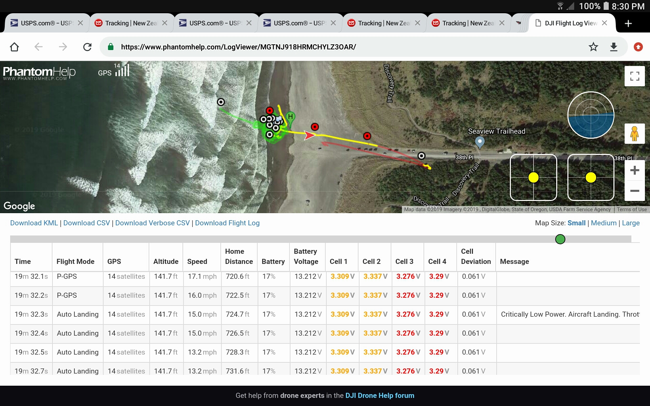
Task: Click the Cell Deviation column header
Action: 476,256
